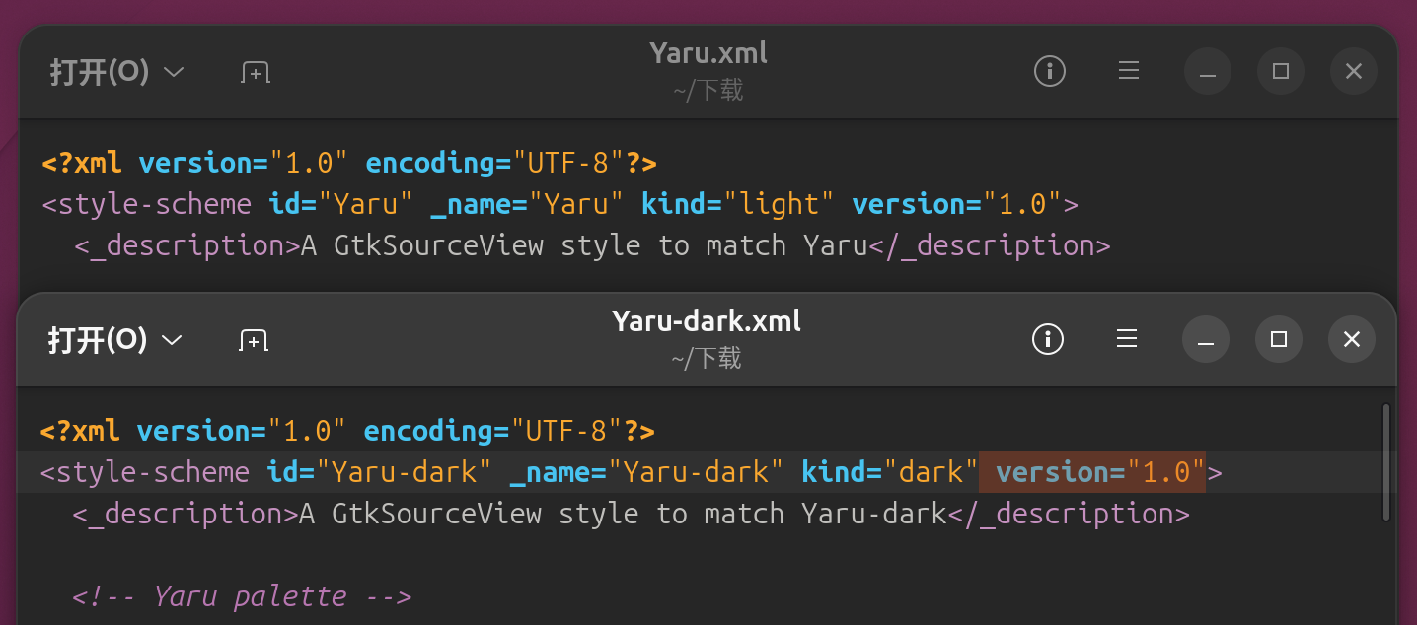
Task: Click description text 'match Yaru-dark'
Action: coord(825,514)
